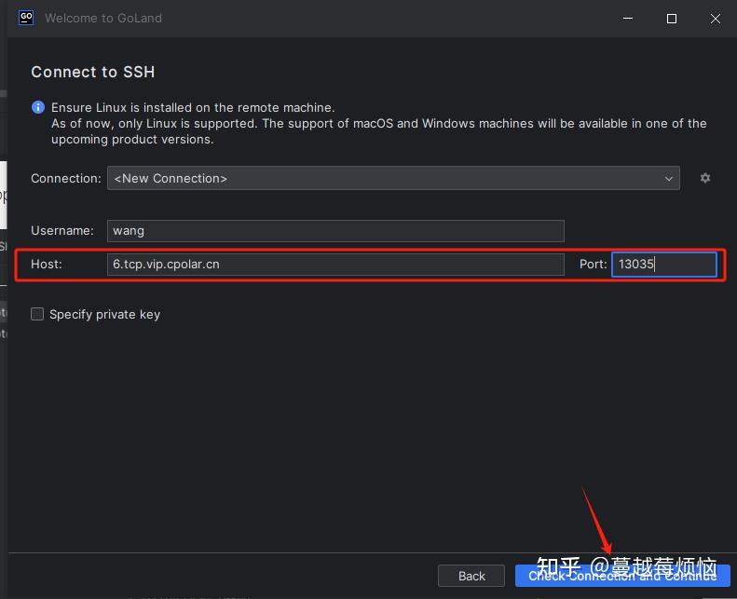Enable the Specify private key checkbox
The width and height of the screenshot is (737, 599).
tap(37, 314)
